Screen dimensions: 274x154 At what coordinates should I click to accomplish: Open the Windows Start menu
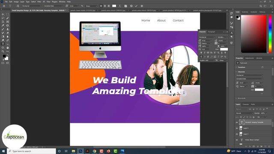[3, 151]
